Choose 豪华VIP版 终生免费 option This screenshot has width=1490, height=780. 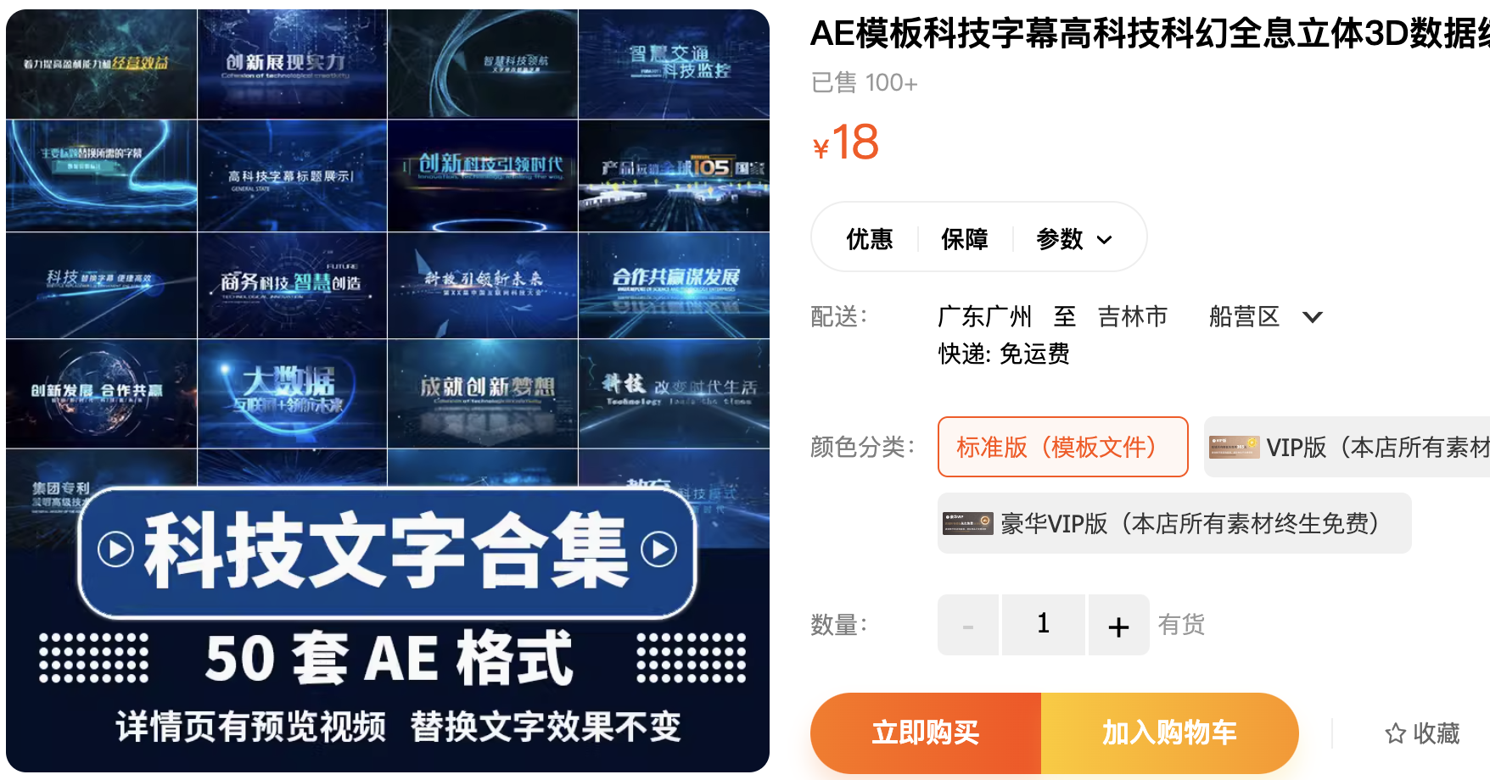coord(1174,523)
